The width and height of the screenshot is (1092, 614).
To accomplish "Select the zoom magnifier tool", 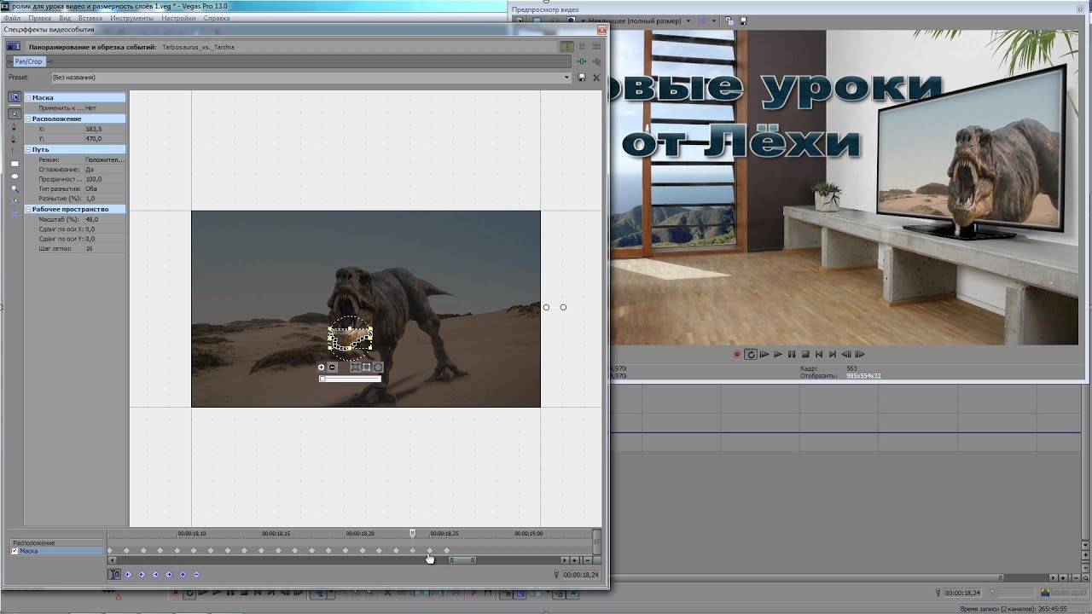I will coord(15,188).
